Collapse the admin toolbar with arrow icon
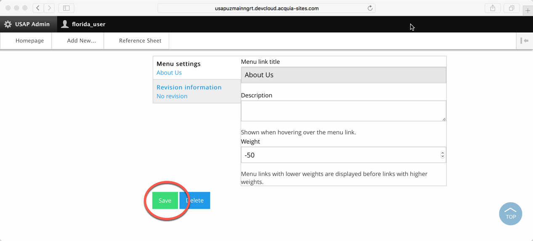The image size is (533, 241). tap(524, 41)
